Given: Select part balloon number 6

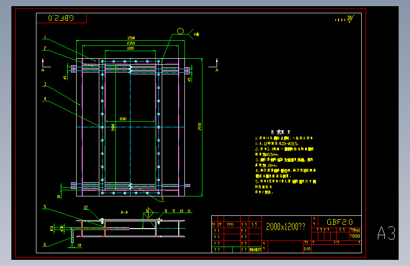Looking at the screenshot, I should (x=45, y=244).
